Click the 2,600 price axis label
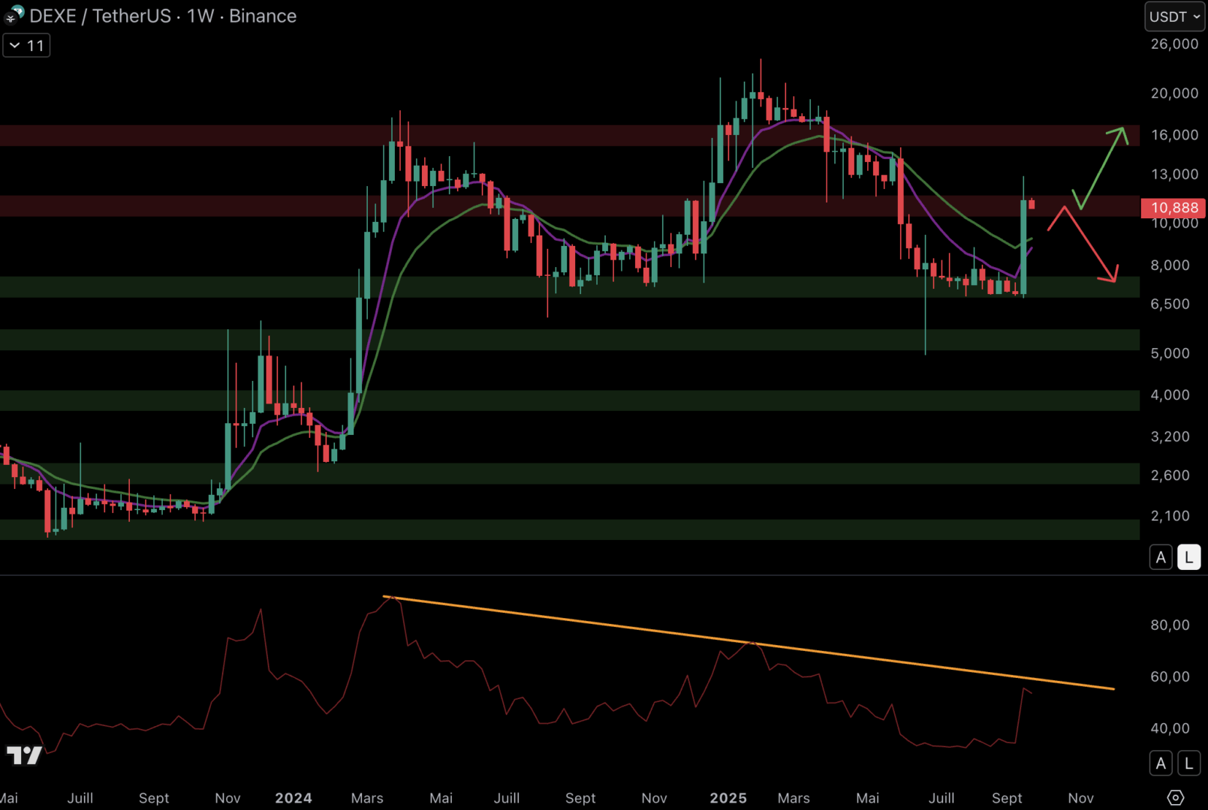 [1170, 475]
